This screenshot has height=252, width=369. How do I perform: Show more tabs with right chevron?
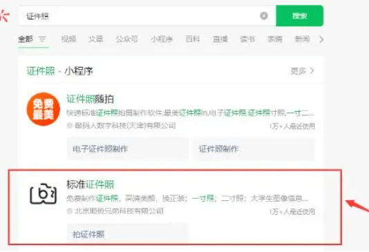click(321, 39)
